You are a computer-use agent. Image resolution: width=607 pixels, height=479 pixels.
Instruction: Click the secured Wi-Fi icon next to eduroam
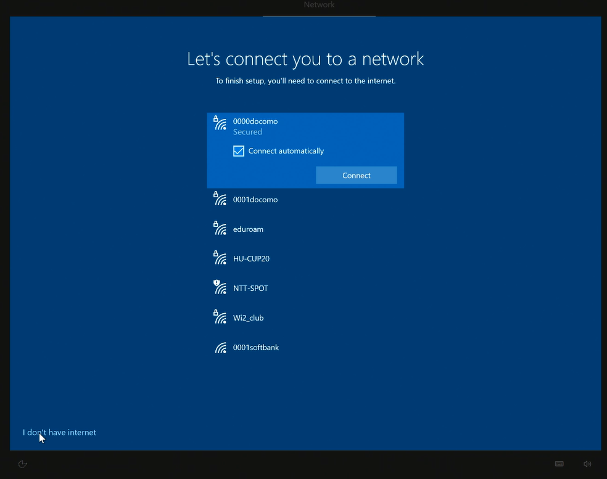220,229
